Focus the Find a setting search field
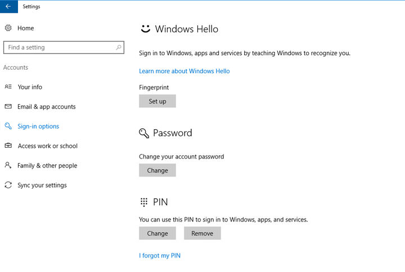405x272 pixels. pos(59,48)
